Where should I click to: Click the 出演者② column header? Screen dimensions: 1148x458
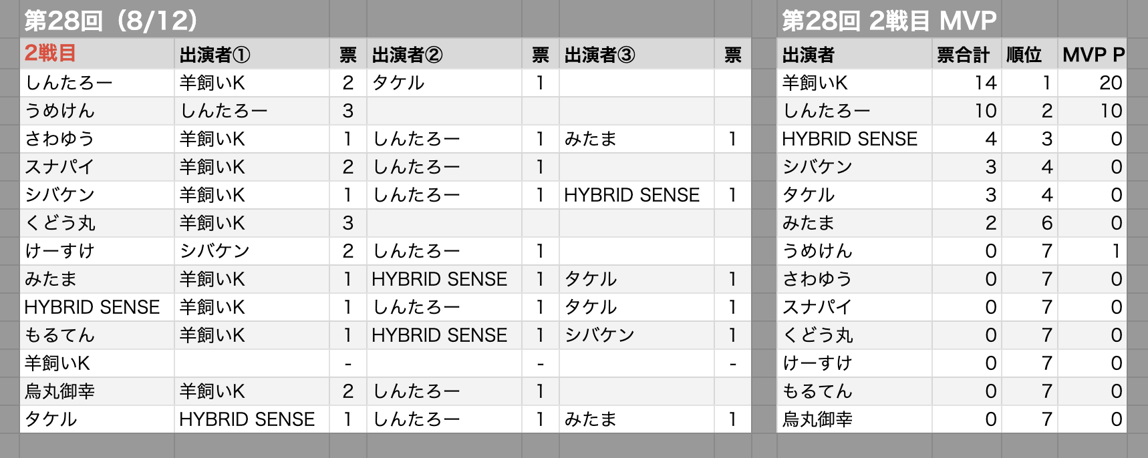[444, 54]
